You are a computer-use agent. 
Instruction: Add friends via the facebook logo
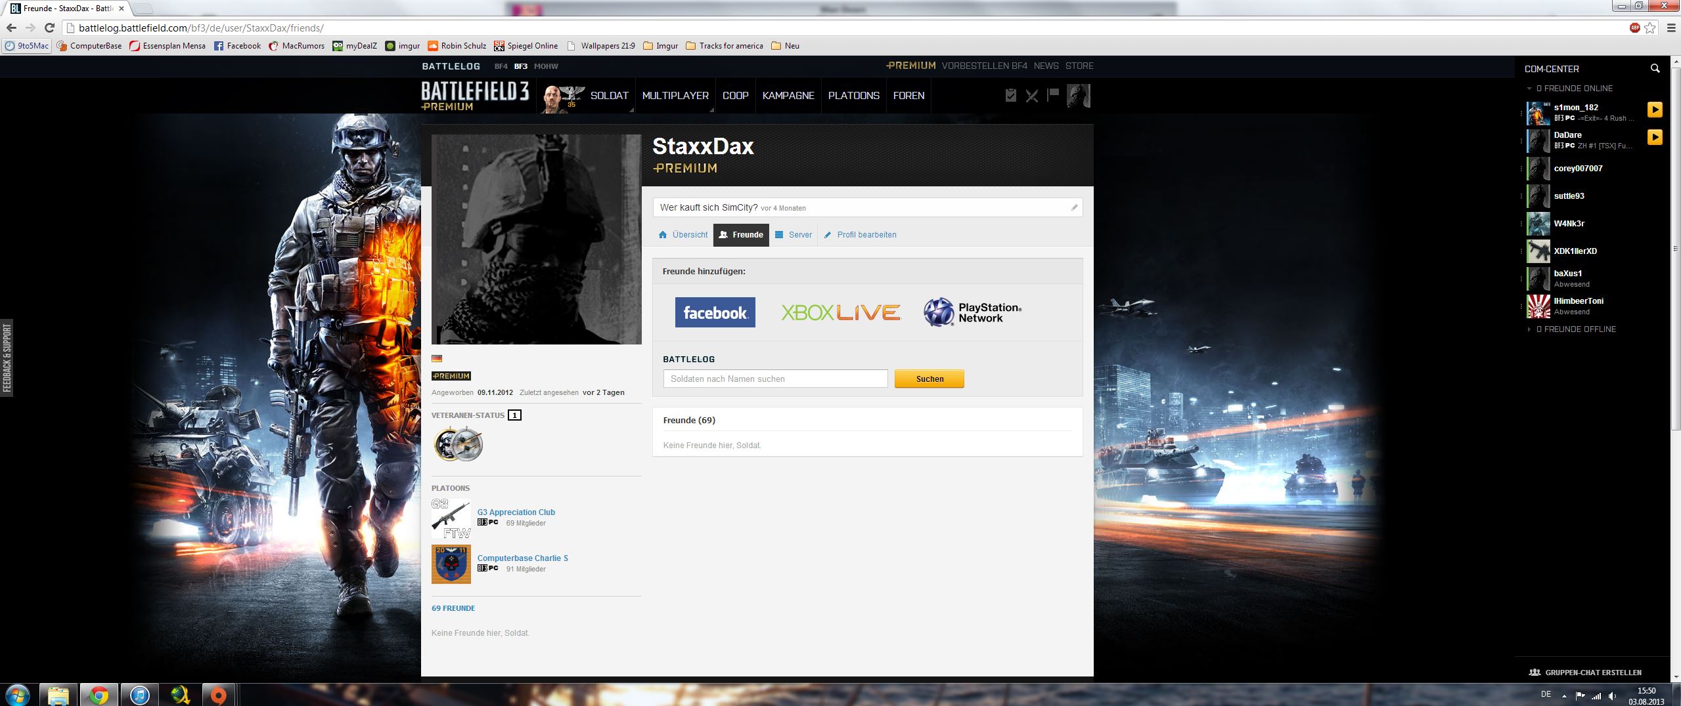coord(715,312)
